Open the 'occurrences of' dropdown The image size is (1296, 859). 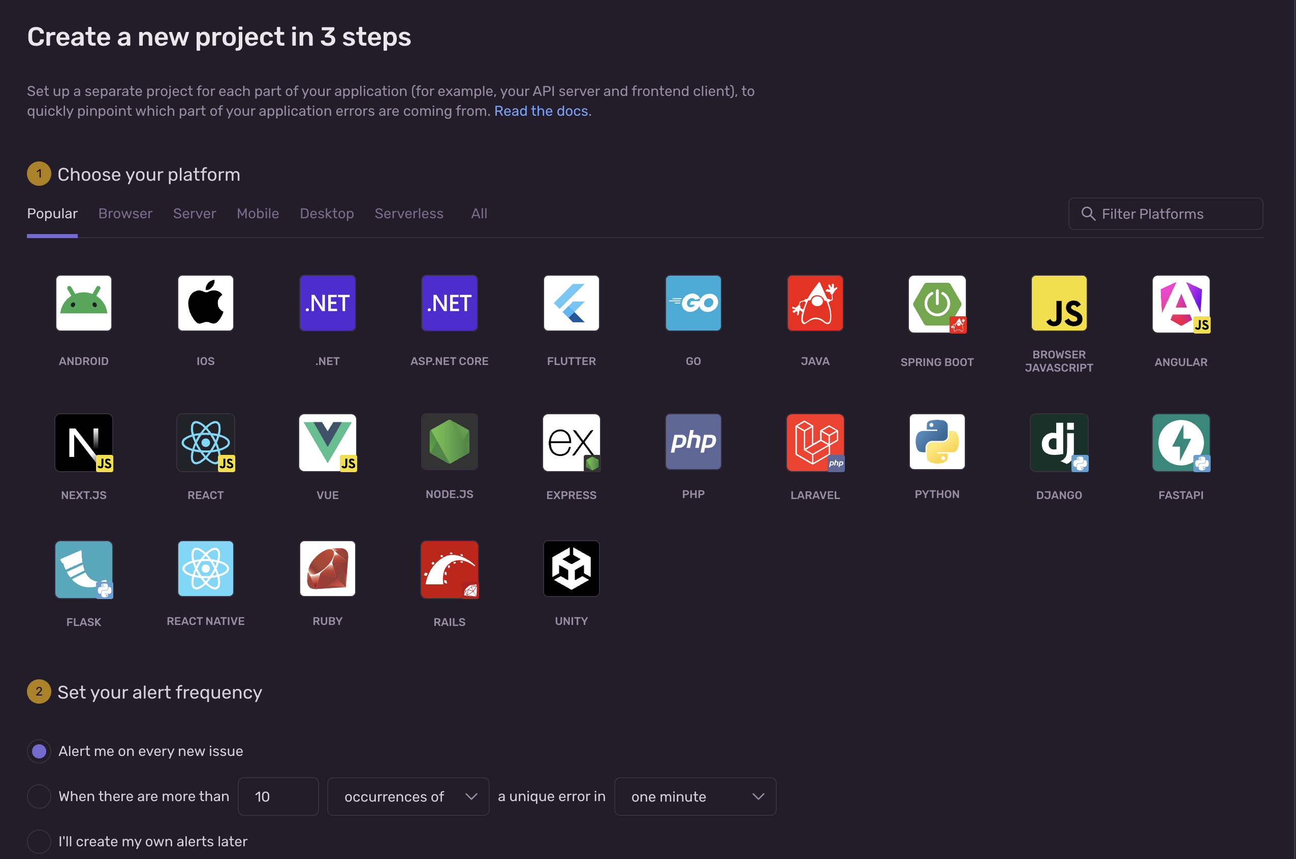coord(408,797)
